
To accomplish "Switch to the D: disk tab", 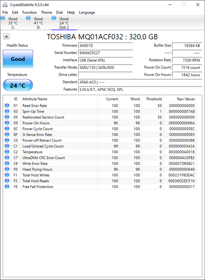I will (38, 23).
